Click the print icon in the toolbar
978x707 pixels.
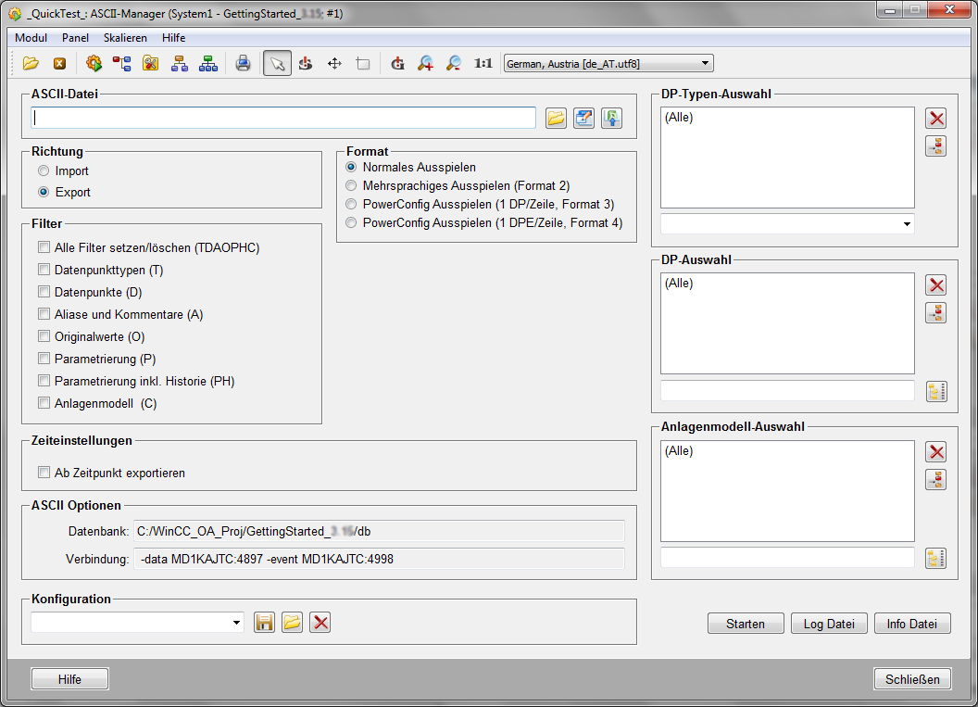(x=243, y=63)
